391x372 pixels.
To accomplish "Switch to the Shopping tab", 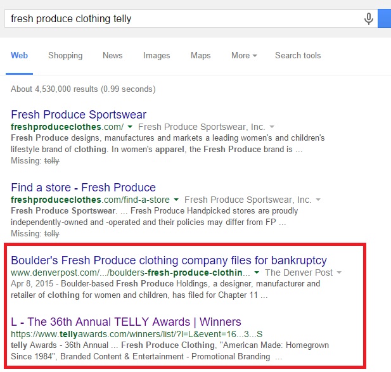I will pyautogui.click(x=65, y=55).
